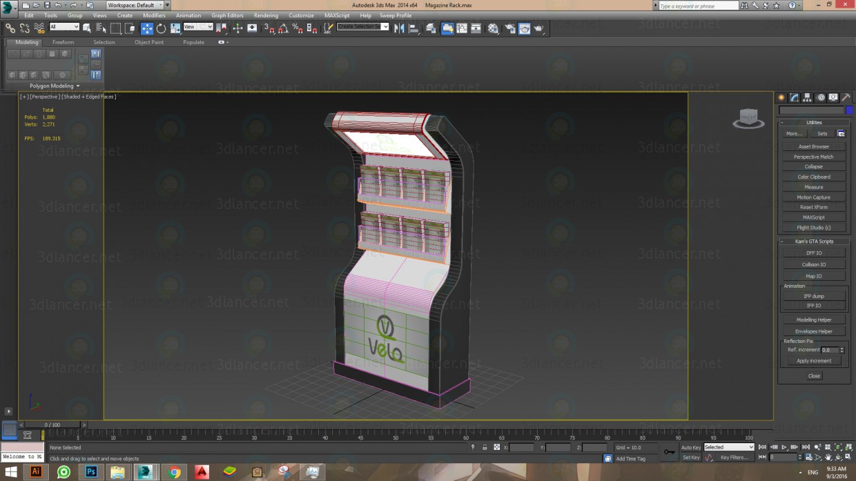
Task: Click the Modelling Helper button
Action: [x=814, y=320]
